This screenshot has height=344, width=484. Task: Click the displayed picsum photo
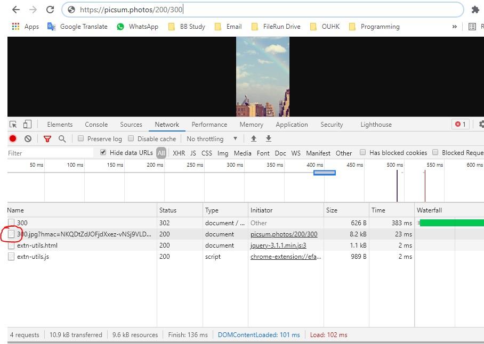click(x=263, y=77)
